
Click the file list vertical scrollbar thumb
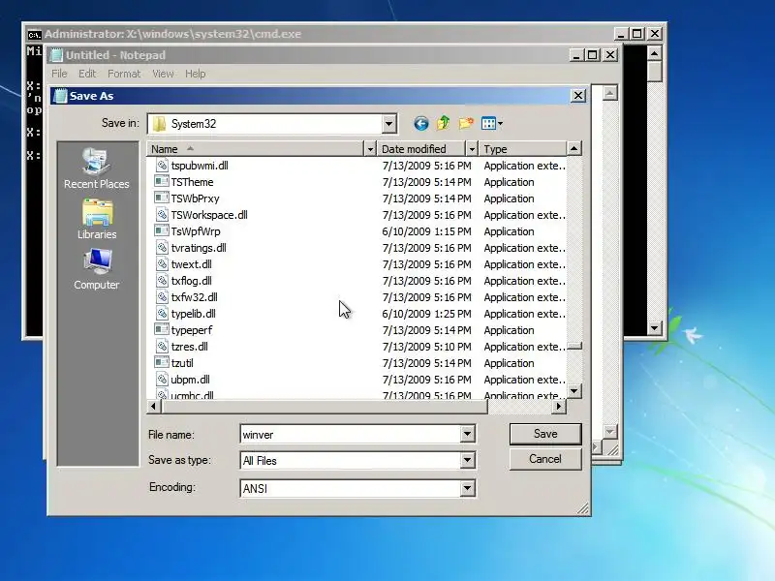(573, 346)
